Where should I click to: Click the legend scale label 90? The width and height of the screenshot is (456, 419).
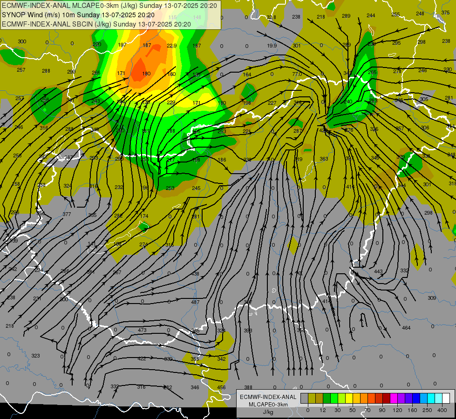(382, 410)
